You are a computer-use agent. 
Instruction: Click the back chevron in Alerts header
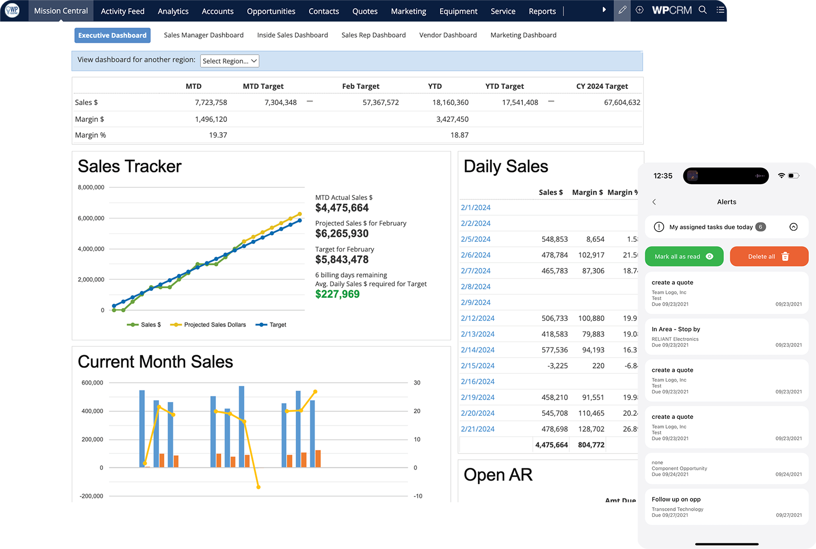pos(654,202)
